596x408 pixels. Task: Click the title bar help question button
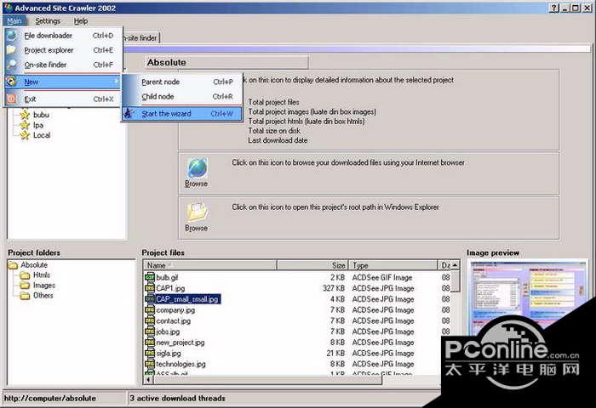pos(554,8)
